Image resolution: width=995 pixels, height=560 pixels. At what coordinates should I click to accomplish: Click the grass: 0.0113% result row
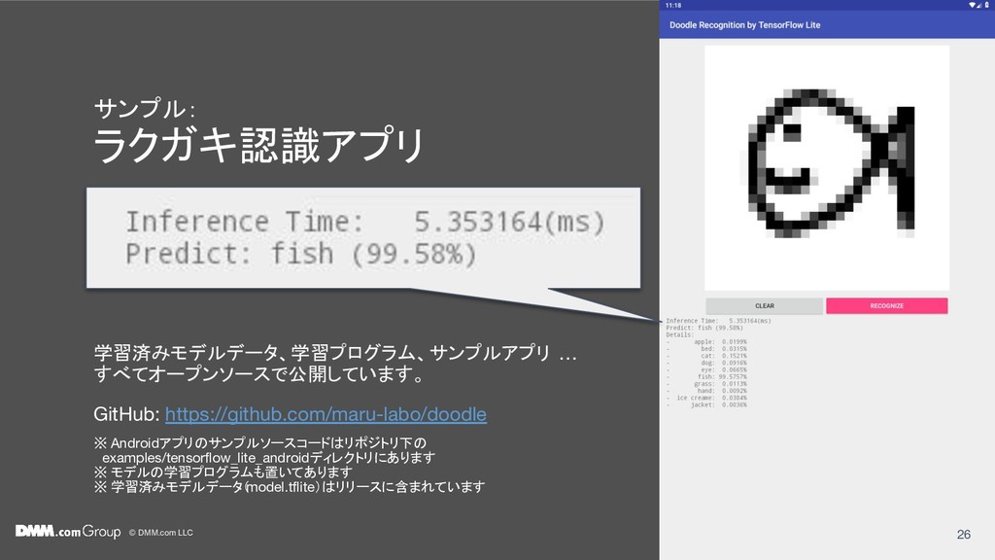coord(706,383)
